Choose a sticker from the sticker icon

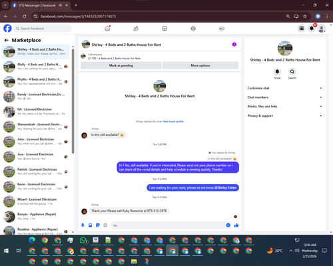pos(98,225)
